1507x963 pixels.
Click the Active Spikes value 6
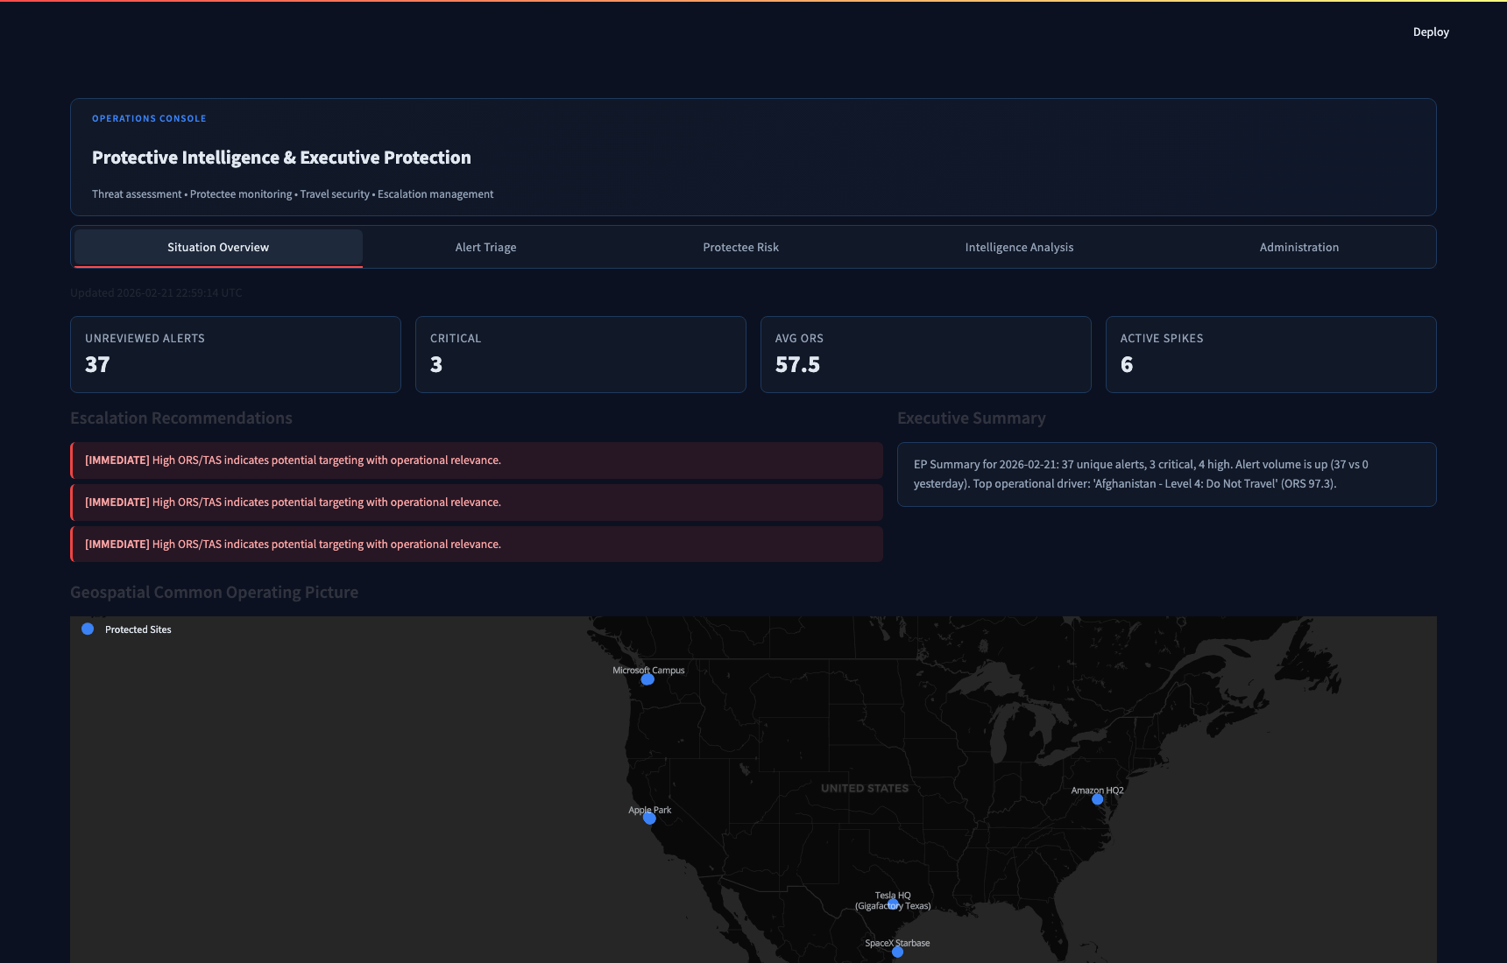[x=1127, y=365]
